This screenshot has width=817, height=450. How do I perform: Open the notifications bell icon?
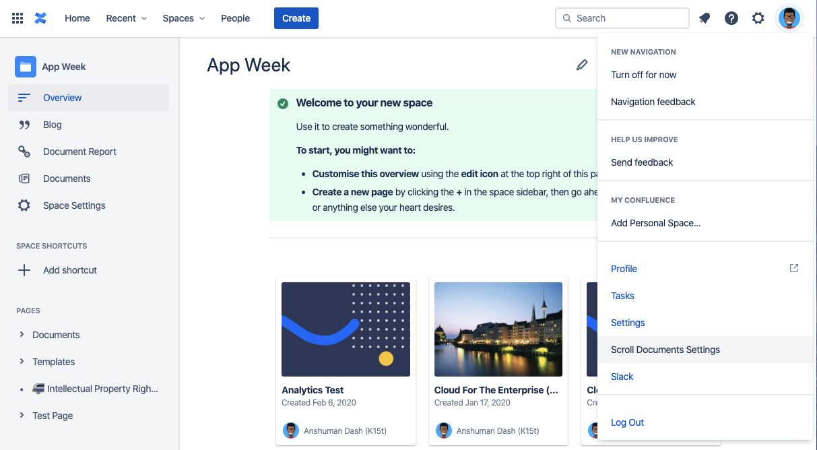coord(705,18)
